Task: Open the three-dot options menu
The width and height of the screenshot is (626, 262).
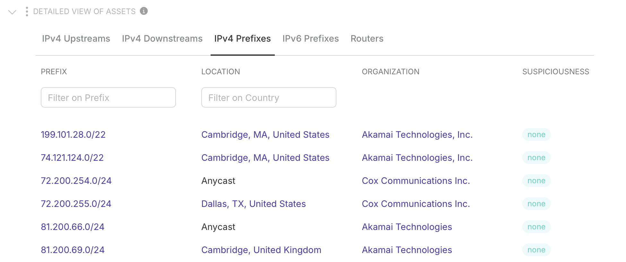Action: tap(27, 12)
